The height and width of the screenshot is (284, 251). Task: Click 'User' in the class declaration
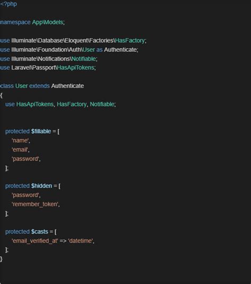point(21,86)
